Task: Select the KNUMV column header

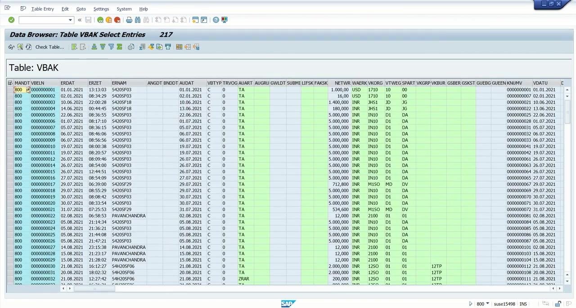Action: [519, 83]
